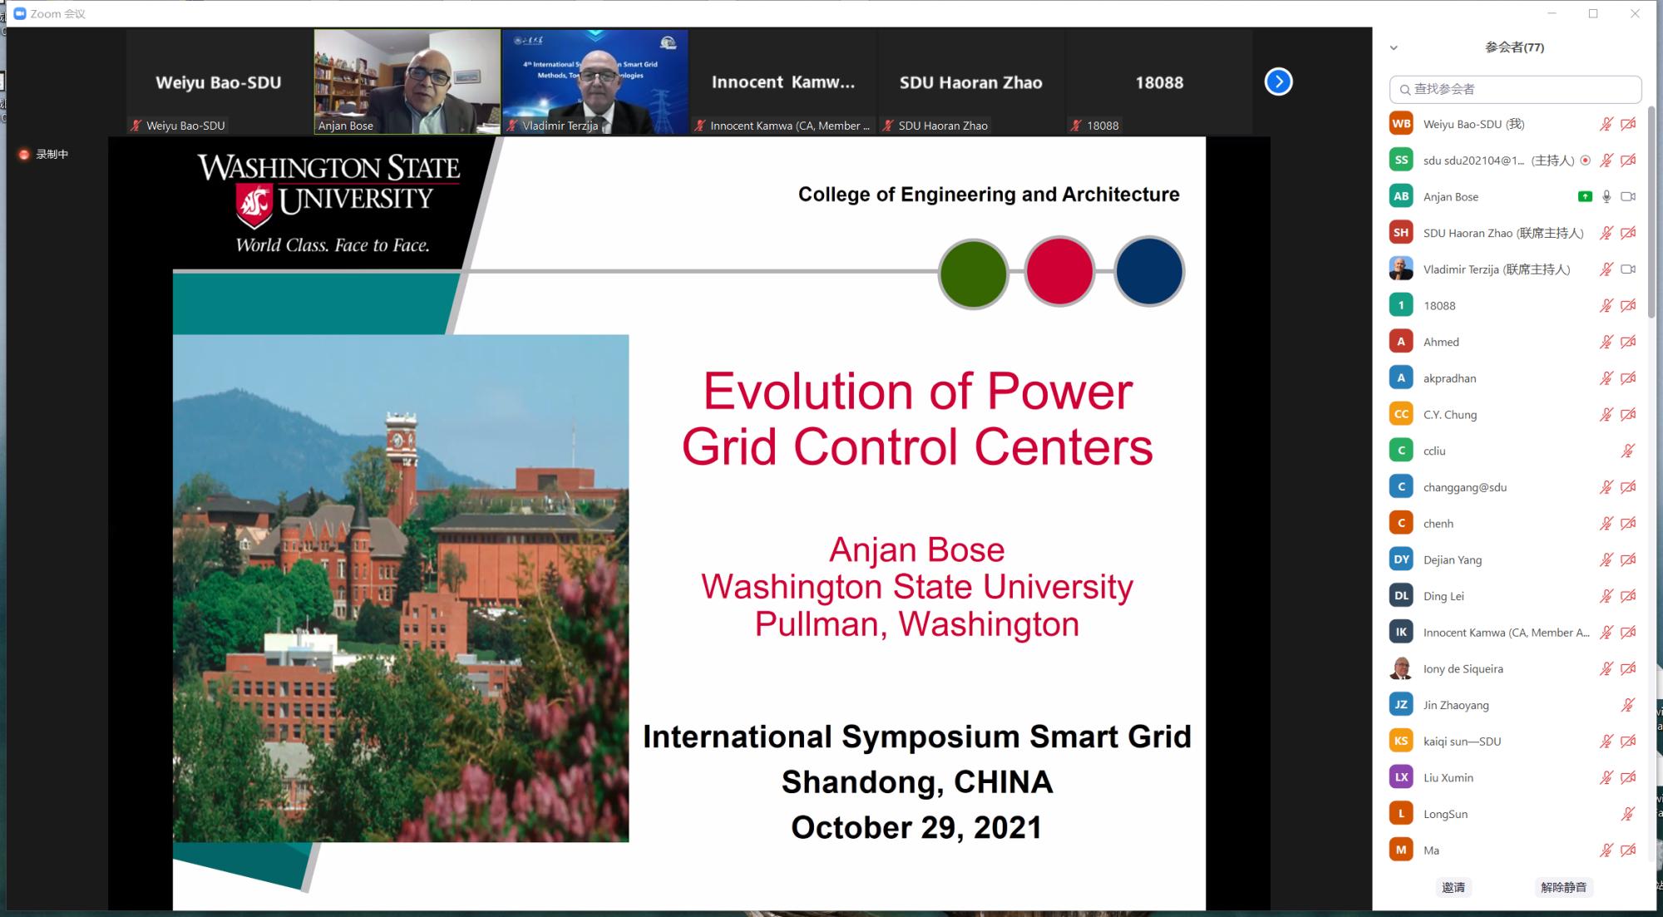The height and width of the screenshot is (917, 1663).
Task: Show next video tiles with blue arrow
Action: 1278,81
